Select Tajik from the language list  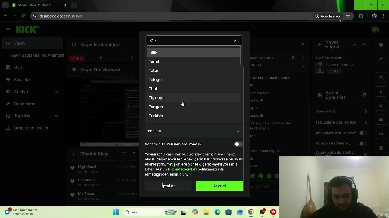(194, 52)
